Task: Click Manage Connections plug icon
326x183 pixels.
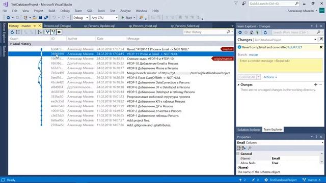Action: [257, 33]
